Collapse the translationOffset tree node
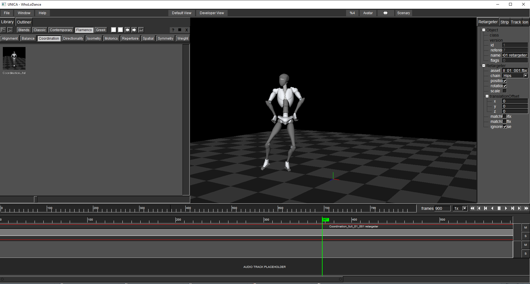Image resolution: width=530 pixels, height=284 pixels. tap(487, 96)
